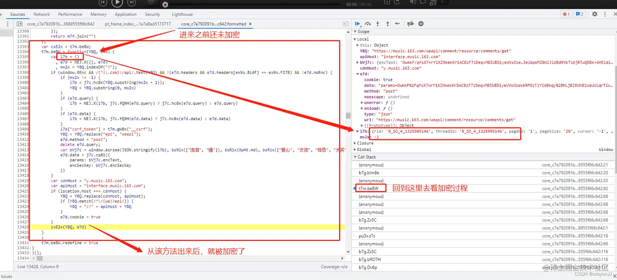
Task: Click the Coverage: n/a status text
Action: click(x=334, y=267)
